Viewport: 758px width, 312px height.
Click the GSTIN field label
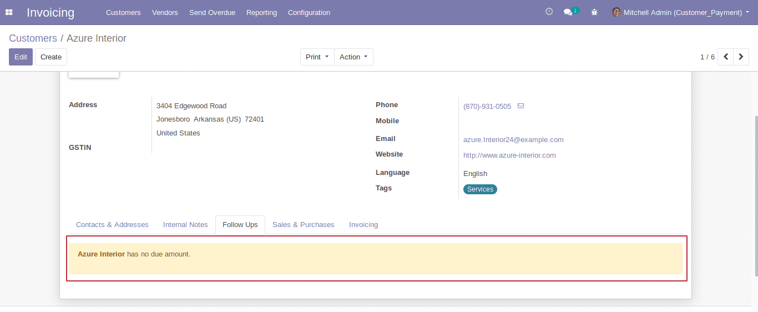coord(80,148)
